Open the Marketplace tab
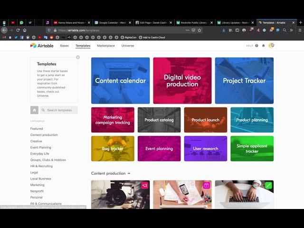 point(105,46)
